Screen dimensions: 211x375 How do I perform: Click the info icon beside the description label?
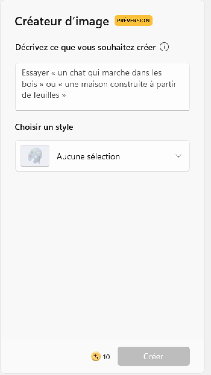(x=164, y=47)
